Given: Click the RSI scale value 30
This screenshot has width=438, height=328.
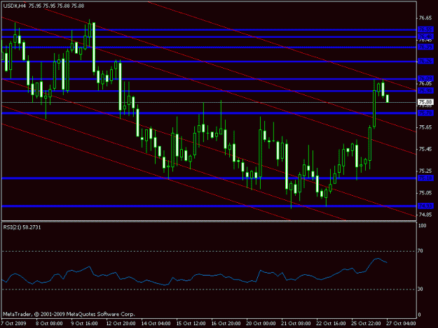Looking at the screenshot, I should tap(420, 290).
